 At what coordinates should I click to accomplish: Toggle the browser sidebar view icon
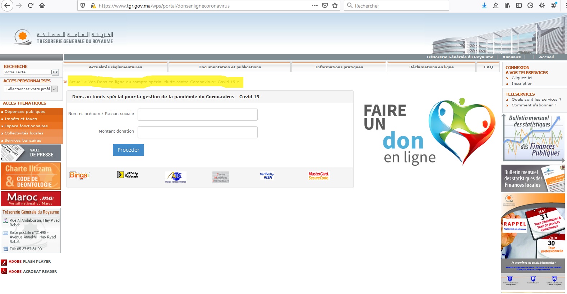click(x=519, y=5)
